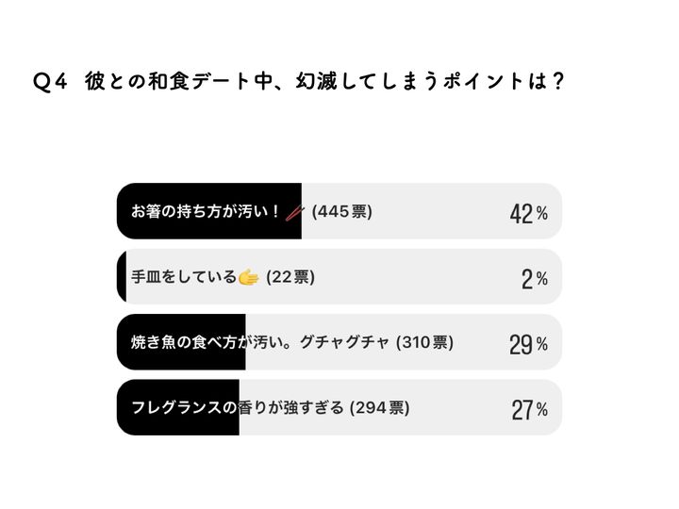Click the pointing hand emoji beside 手皿をしている
This screenshot has height=509, width=679.
(x=248, y=277)
